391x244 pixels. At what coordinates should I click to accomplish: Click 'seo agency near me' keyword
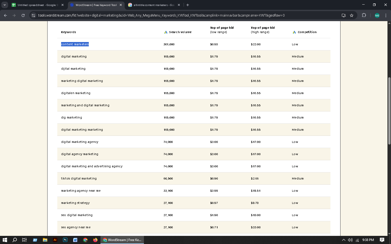pyautogui.click(x=76, y=227)
